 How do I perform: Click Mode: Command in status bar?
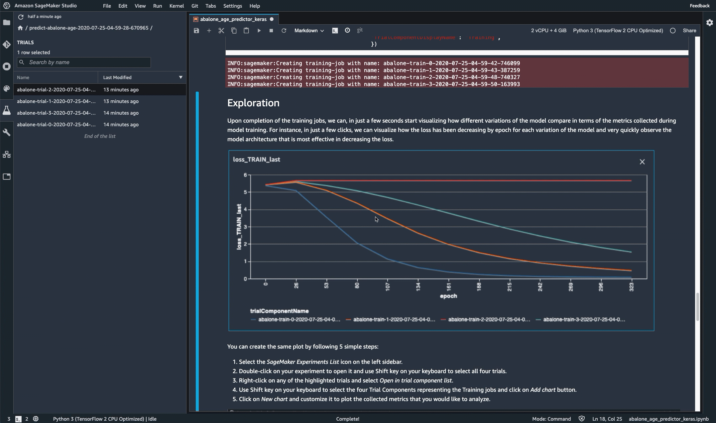tap(551, 419)
